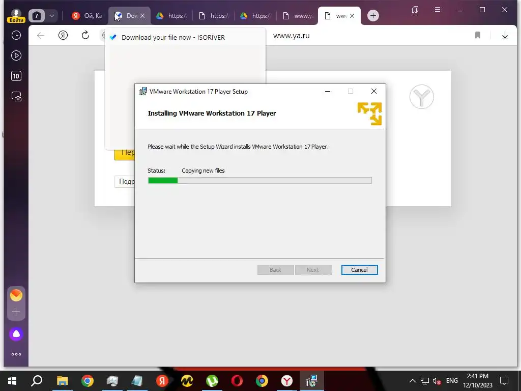Click the VMware installer taskbar icon
521x391 pixels.
pos(312,381)
